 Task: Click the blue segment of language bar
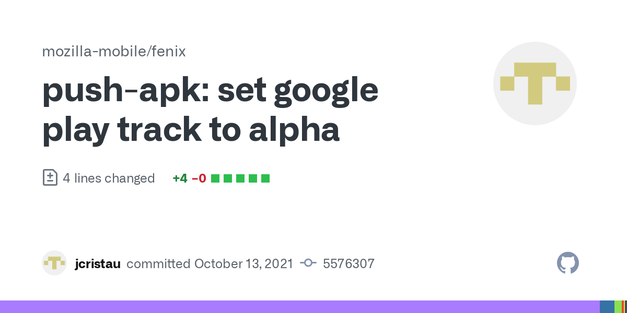pyautogui.click(x=607, y=307)
